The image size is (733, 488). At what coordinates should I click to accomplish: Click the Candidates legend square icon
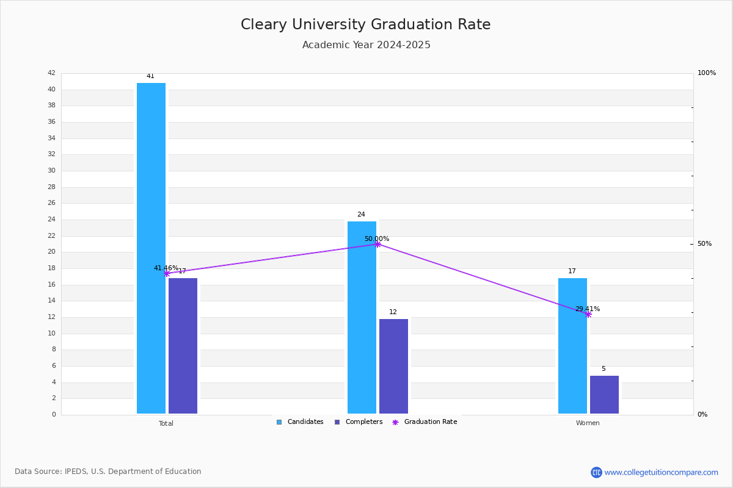click(x=279, y=422)
